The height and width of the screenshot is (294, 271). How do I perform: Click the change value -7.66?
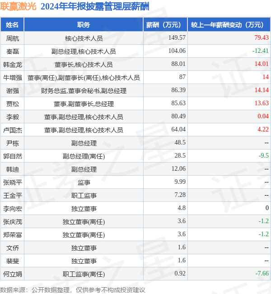(262, 273)
